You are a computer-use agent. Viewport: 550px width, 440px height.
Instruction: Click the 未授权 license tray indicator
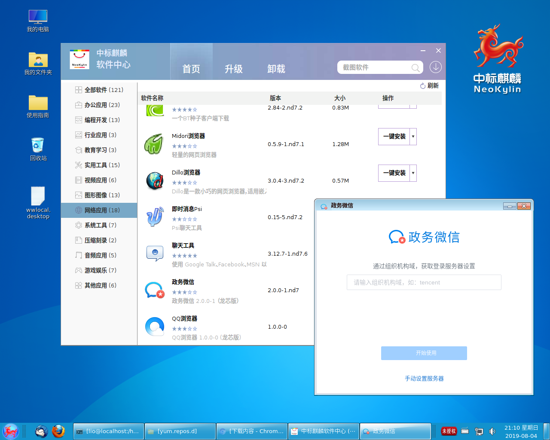449,431
